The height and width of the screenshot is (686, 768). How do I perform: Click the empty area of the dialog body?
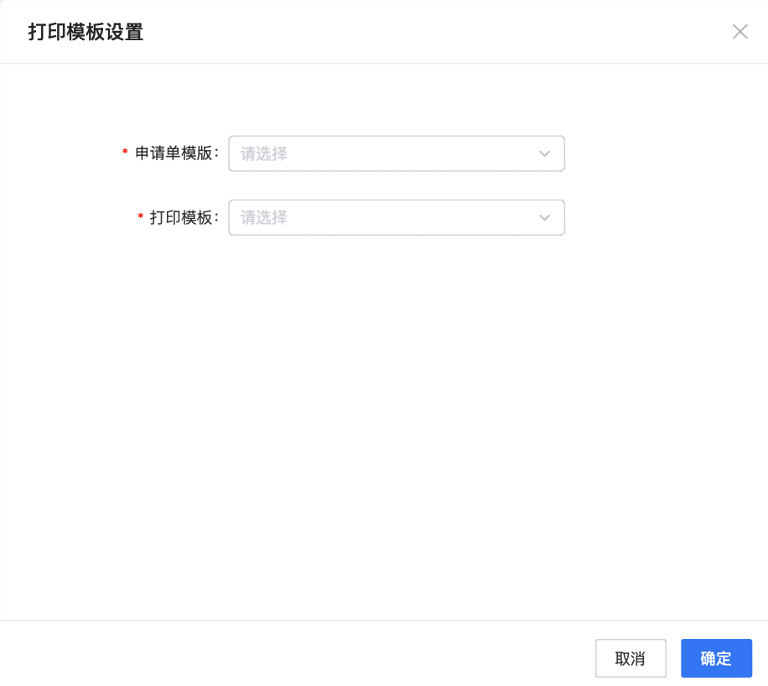[384, 419]
